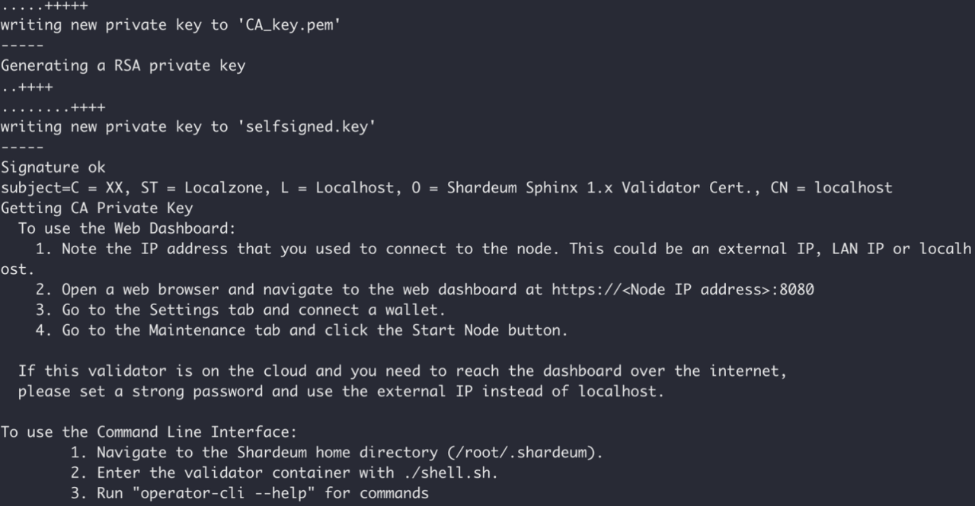This screenshot has height=506, width=975.
Task: Click the 'Getting CA Private Key' line
Action: (97, 208)
